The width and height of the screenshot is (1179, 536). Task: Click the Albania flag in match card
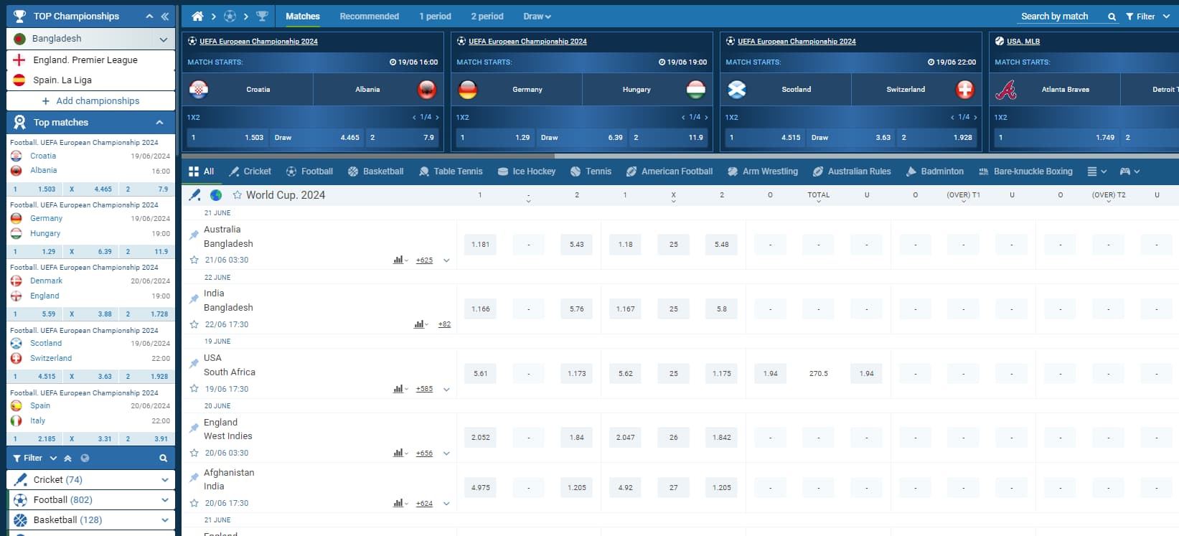427,90
